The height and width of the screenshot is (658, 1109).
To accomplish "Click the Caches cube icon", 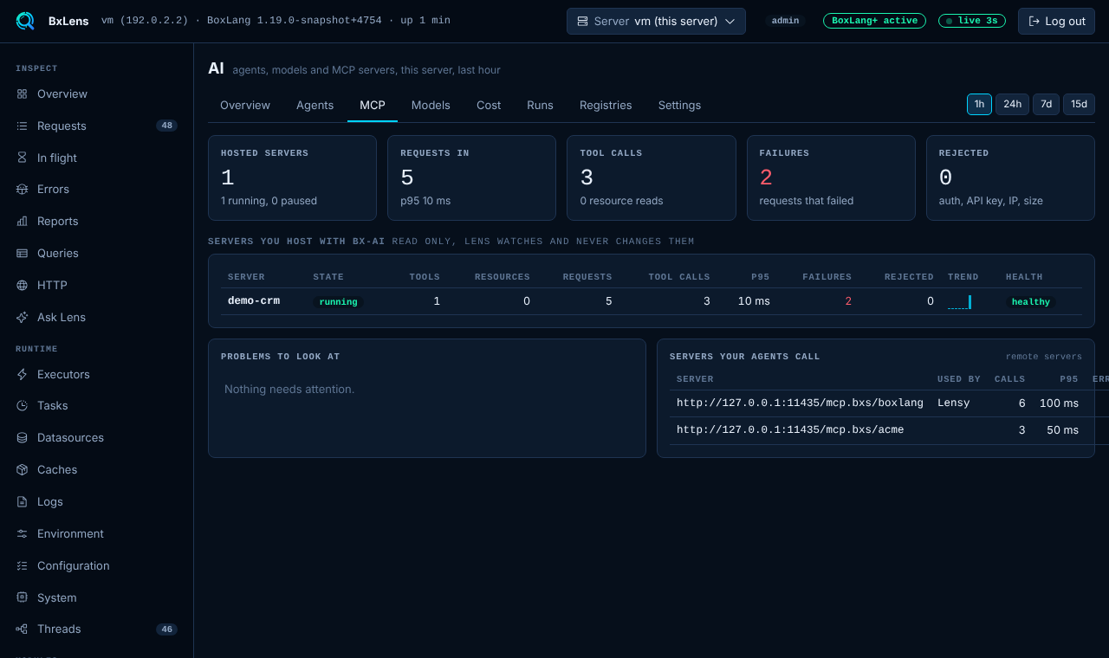I will click(x=22, y=469).
